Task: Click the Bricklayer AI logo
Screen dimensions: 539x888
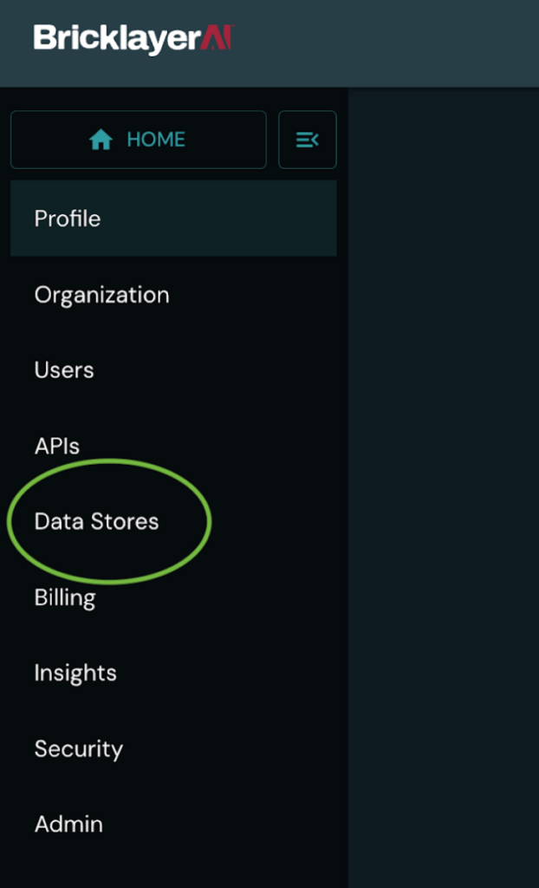Action: click(130, 38)
